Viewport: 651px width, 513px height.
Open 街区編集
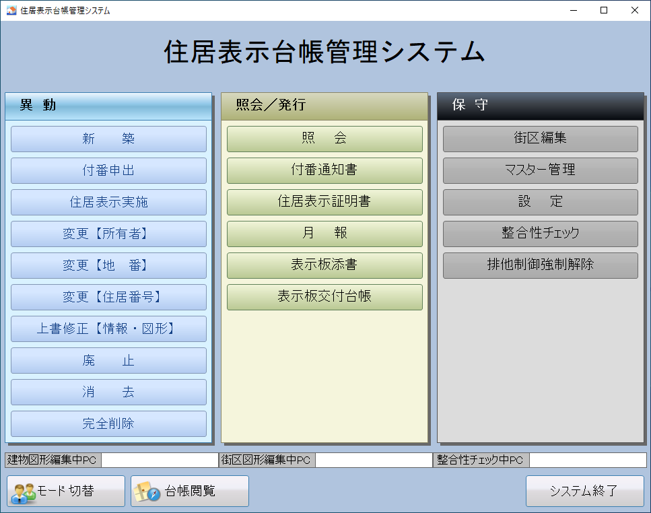coord(541,139)
